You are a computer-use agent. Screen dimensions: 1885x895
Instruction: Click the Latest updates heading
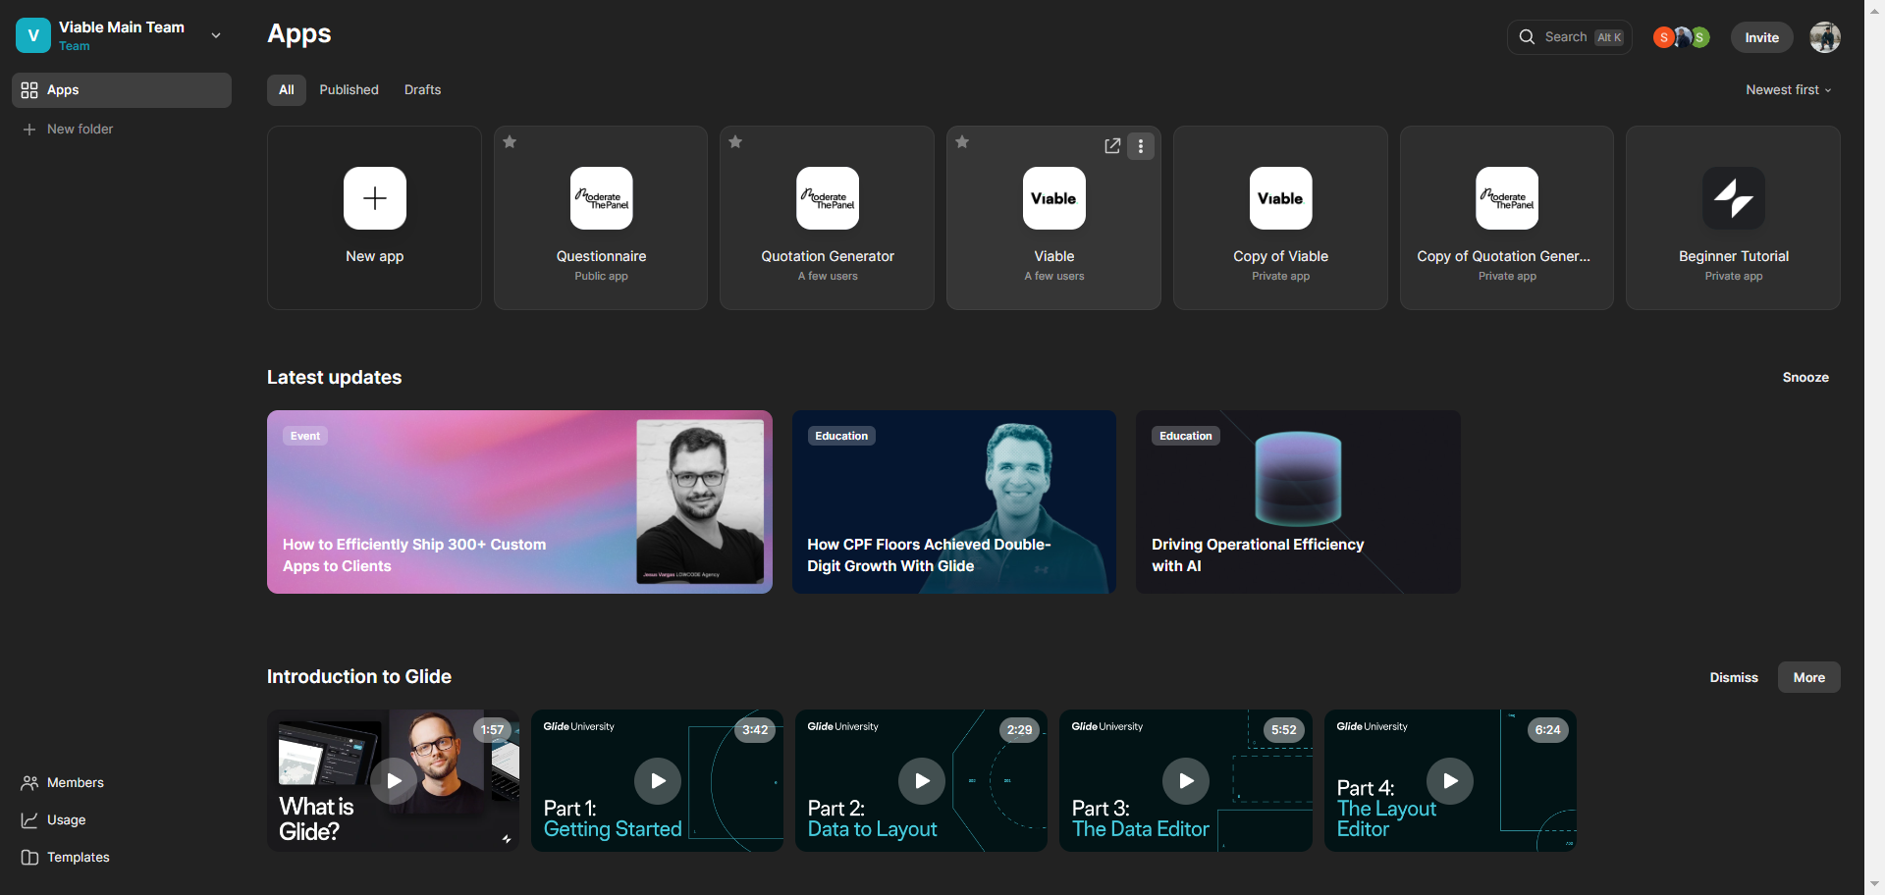[335, 378]
